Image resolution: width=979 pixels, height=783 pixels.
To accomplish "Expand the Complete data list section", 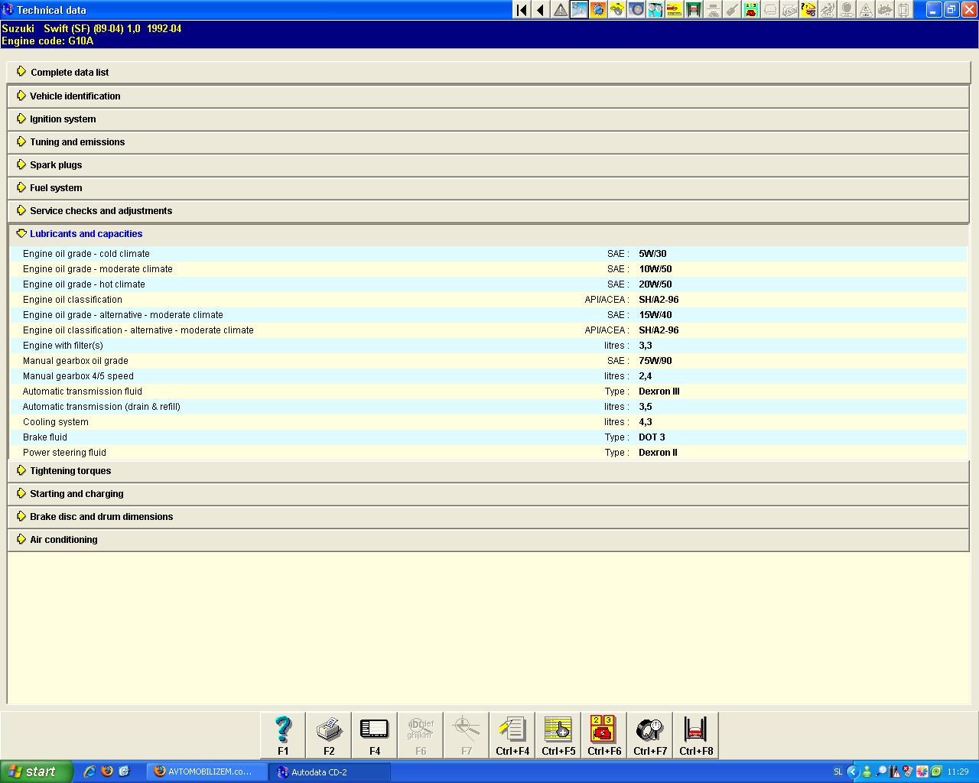I will 489,72.
